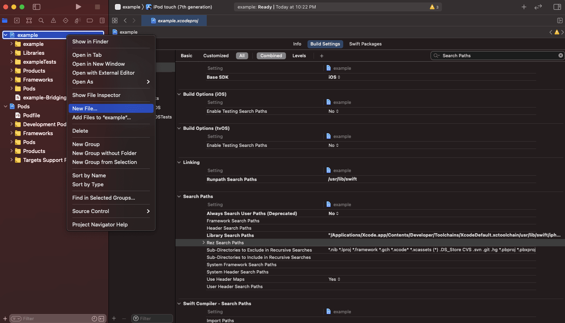The width and height of the screenshot is (565, 323).
Task: Click the code review arrows icon
Action: point(538,7)
